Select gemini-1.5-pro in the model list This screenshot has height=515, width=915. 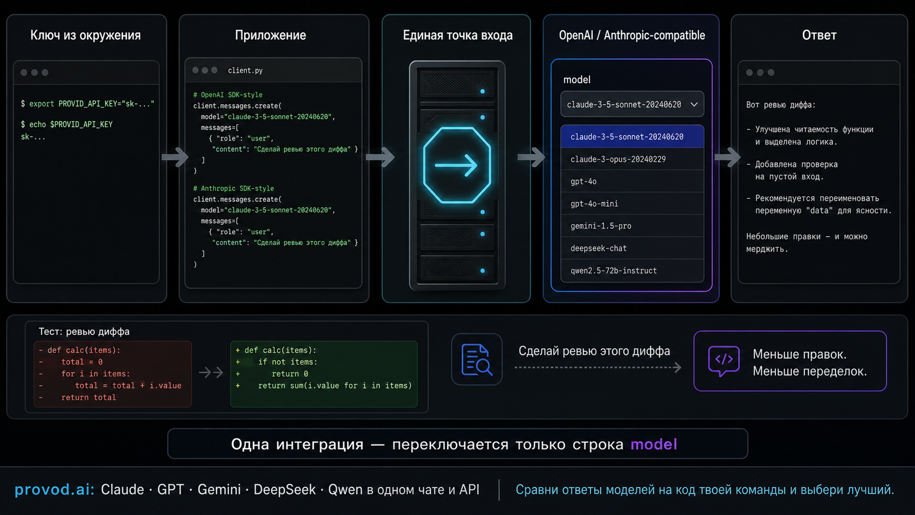[632, 226]
